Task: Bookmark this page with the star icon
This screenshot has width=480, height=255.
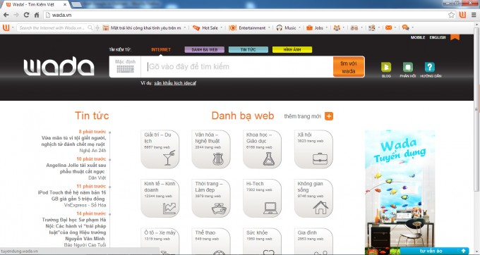Action: point(451,15)
